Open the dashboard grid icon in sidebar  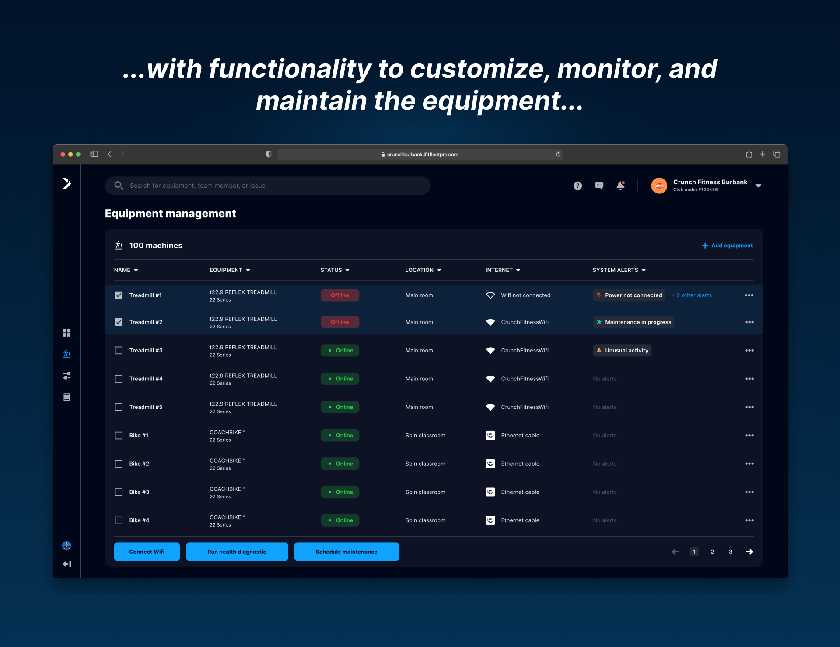(66, 333)
